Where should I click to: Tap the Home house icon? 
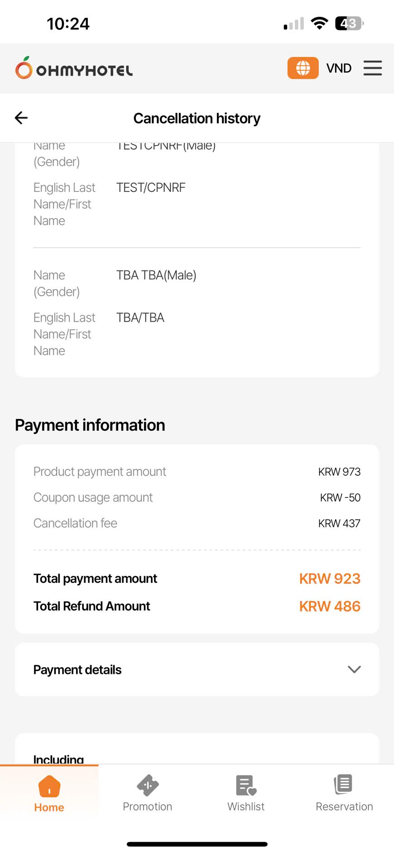(49, 786)
